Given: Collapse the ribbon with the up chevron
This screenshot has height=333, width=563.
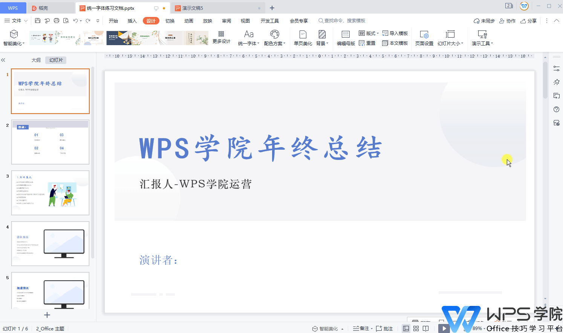Looking at the screenshot, I should 557,21.
